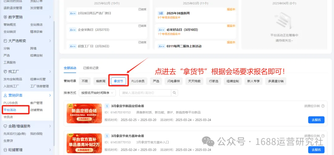Open 生意贷 sidebar link
Image resolution: width=334 pixels, height=155 pixels.
pos(8,141)
